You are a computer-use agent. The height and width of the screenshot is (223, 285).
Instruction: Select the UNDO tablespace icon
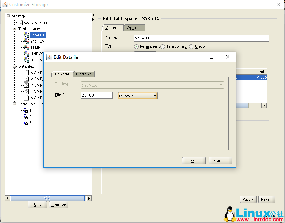(x=27, y=53)
